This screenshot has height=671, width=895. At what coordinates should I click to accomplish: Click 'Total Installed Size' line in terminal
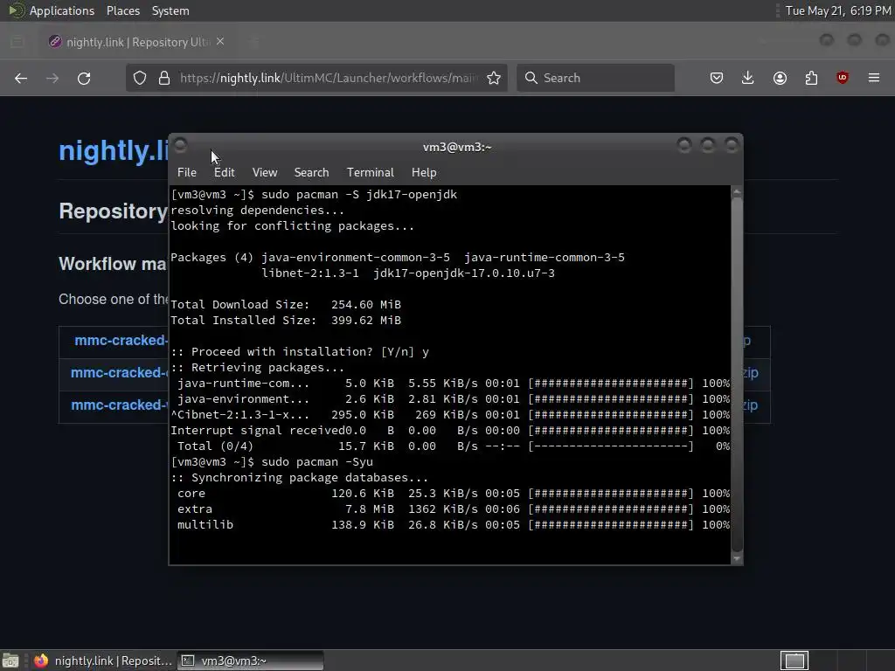(x=286, y=321)
